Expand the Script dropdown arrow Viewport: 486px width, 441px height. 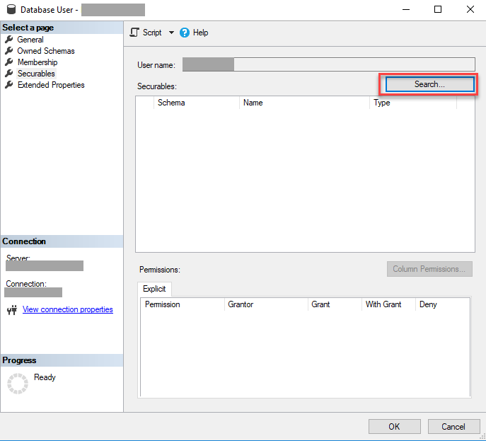[171, 33]
